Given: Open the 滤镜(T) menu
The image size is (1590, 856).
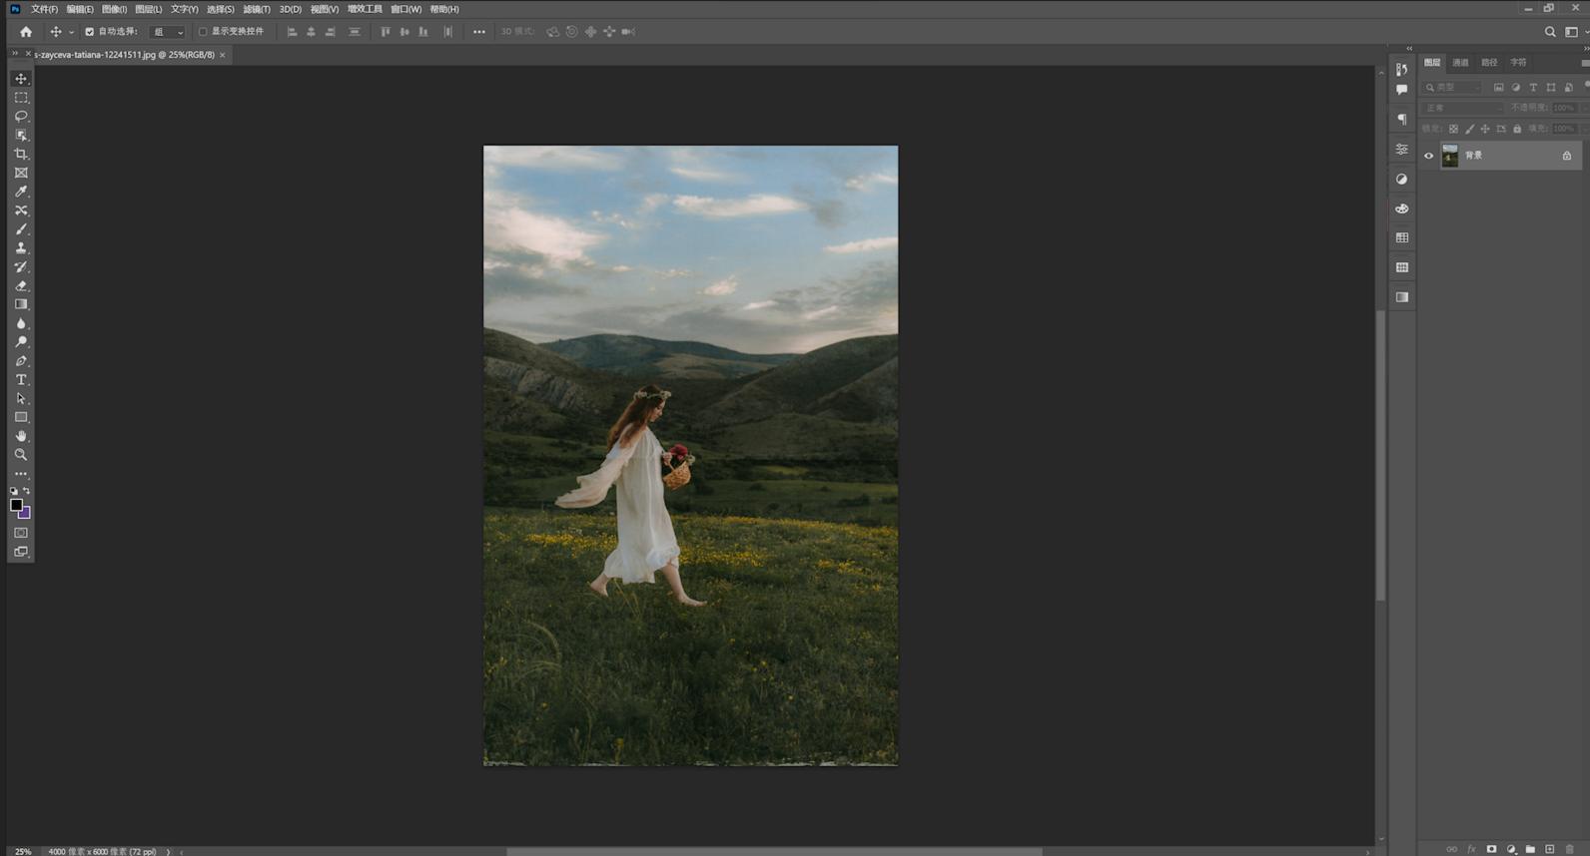Looking at the screenshot, I should click(257, 9).
